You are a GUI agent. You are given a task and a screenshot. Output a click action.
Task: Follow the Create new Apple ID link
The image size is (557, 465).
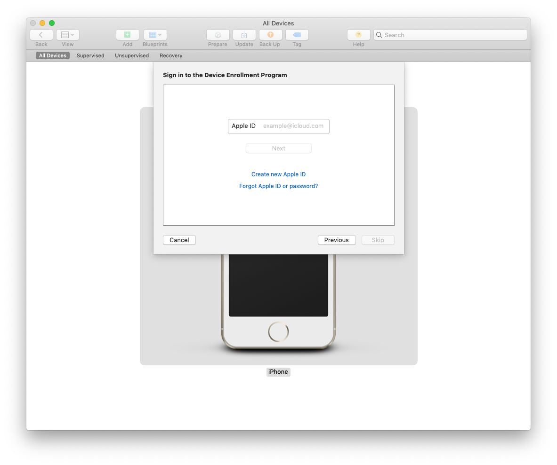[x=278, y=174]
